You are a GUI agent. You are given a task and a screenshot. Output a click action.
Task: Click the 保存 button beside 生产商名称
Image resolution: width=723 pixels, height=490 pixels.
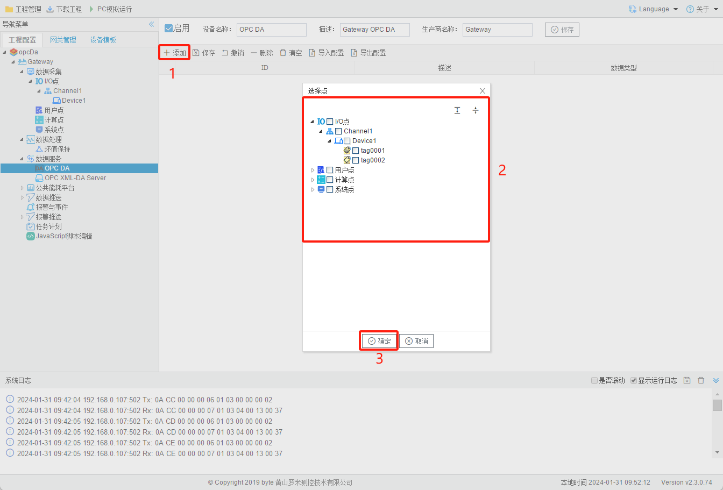562,30
